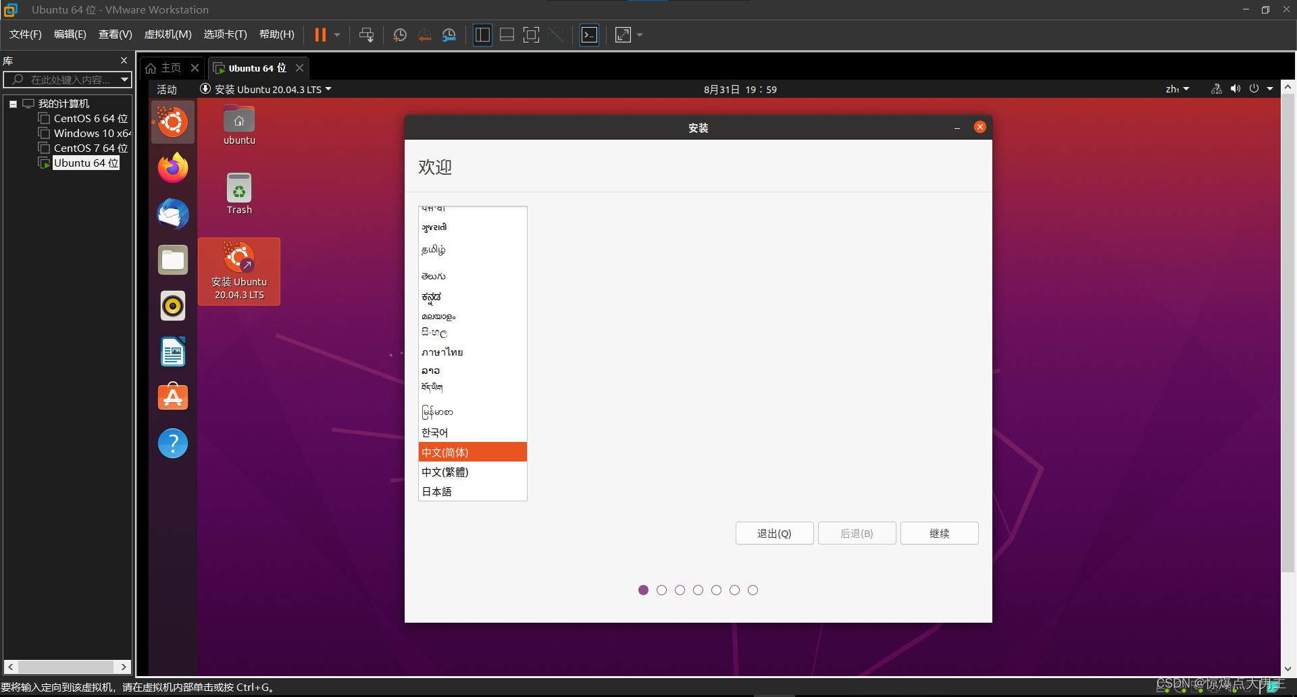Collapse the 我的计算机 tree node
This screenshot has height=697, width=1297.
[13, 104]
